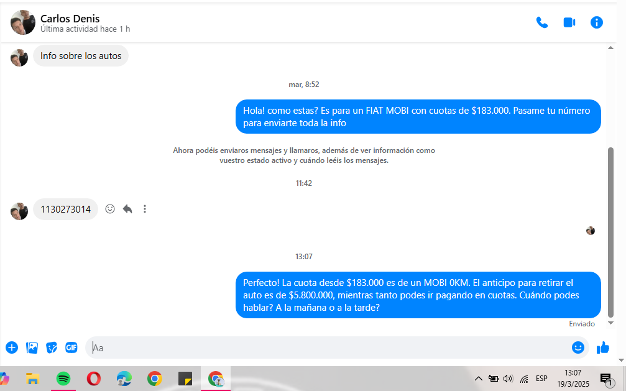Image resolution: width=626 pixels, height=391 pixels.
Task: Click the chat scrollbar down arrow
Action: click(x=610, y=323)
